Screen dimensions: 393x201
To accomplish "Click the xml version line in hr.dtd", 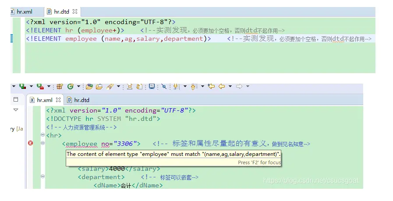I will [101, 22].
